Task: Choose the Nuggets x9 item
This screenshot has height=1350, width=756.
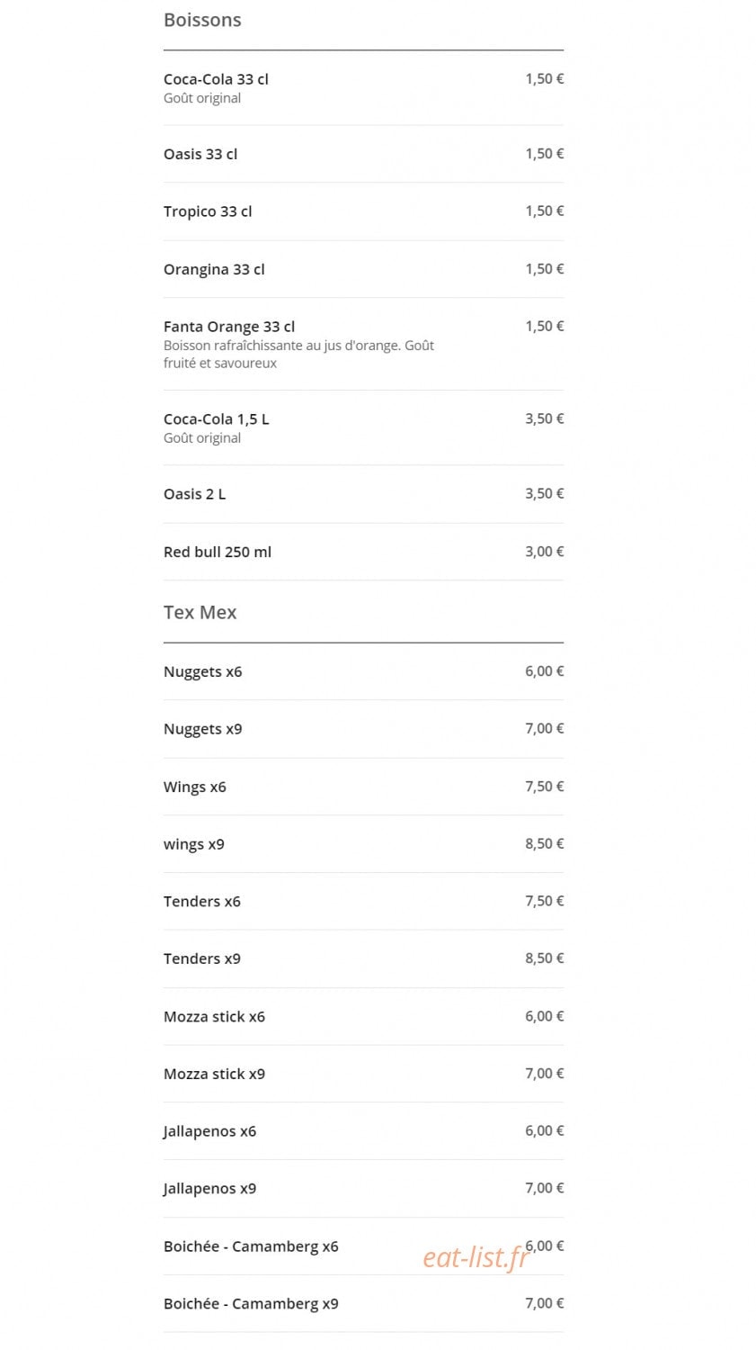Action: point(363,729)
